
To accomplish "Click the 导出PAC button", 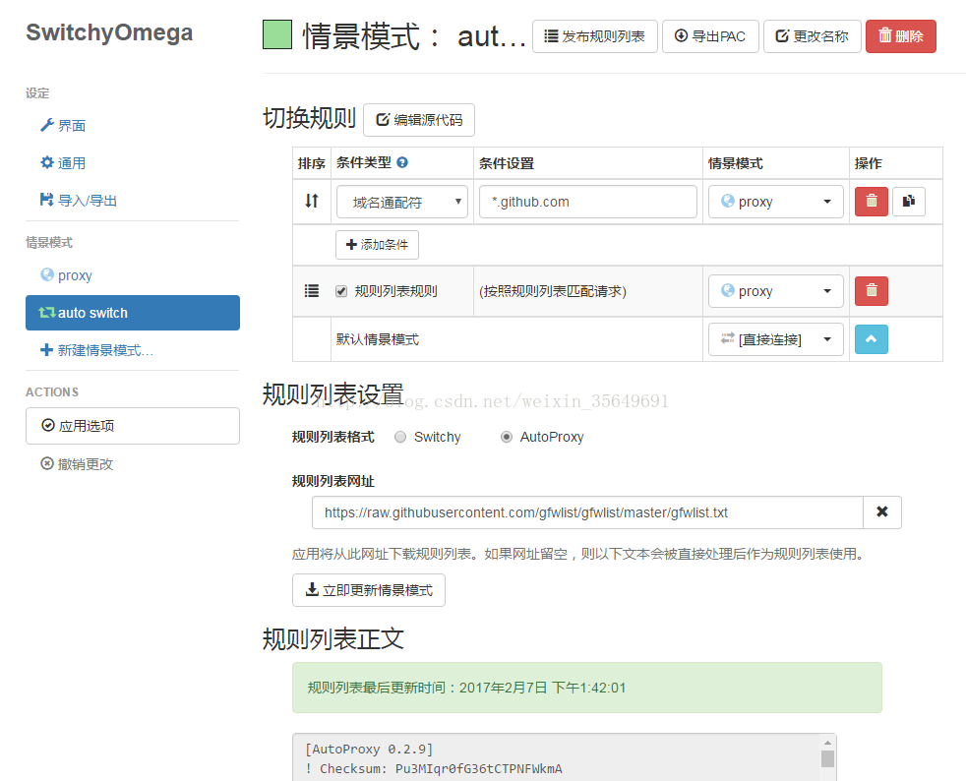I will point(709,36).
